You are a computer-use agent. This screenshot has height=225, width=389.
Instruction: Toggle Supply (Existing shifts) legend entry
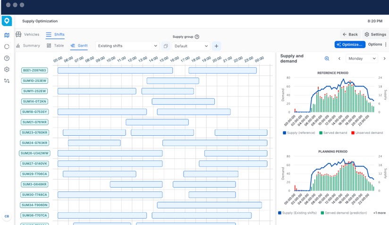(297, 213)
